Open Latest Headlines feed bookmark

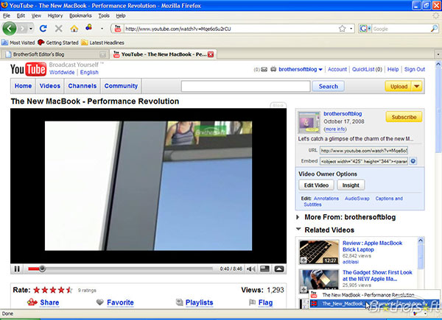pyautogui.click(x=103, y=43)
